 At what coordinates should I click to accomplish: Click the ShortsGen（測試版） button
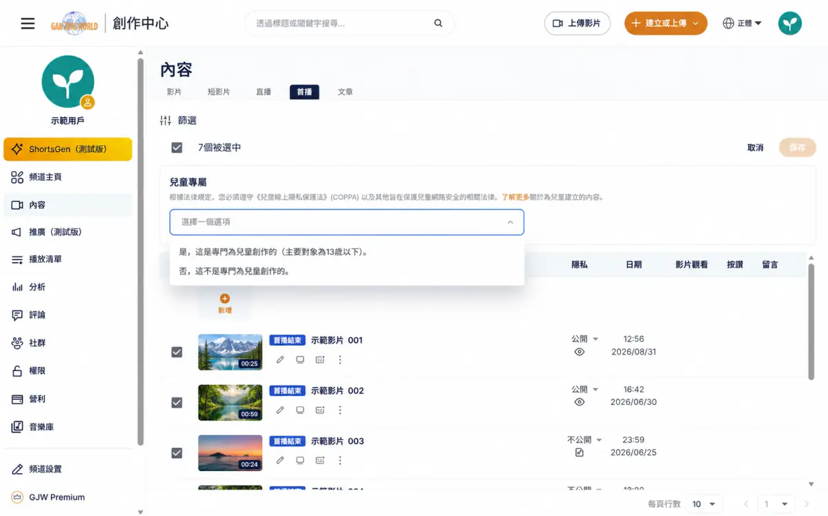[x=68, y=149]
